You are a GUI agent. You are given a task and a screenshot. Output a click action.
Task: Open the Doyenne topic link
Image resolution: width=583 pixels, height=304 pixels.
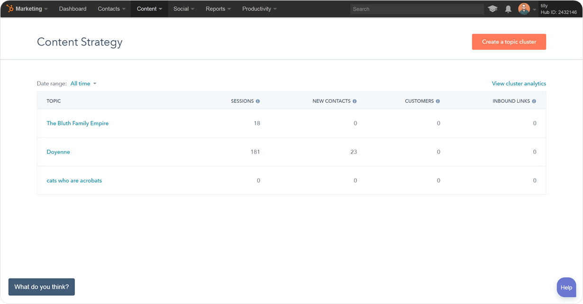(58, 152)
